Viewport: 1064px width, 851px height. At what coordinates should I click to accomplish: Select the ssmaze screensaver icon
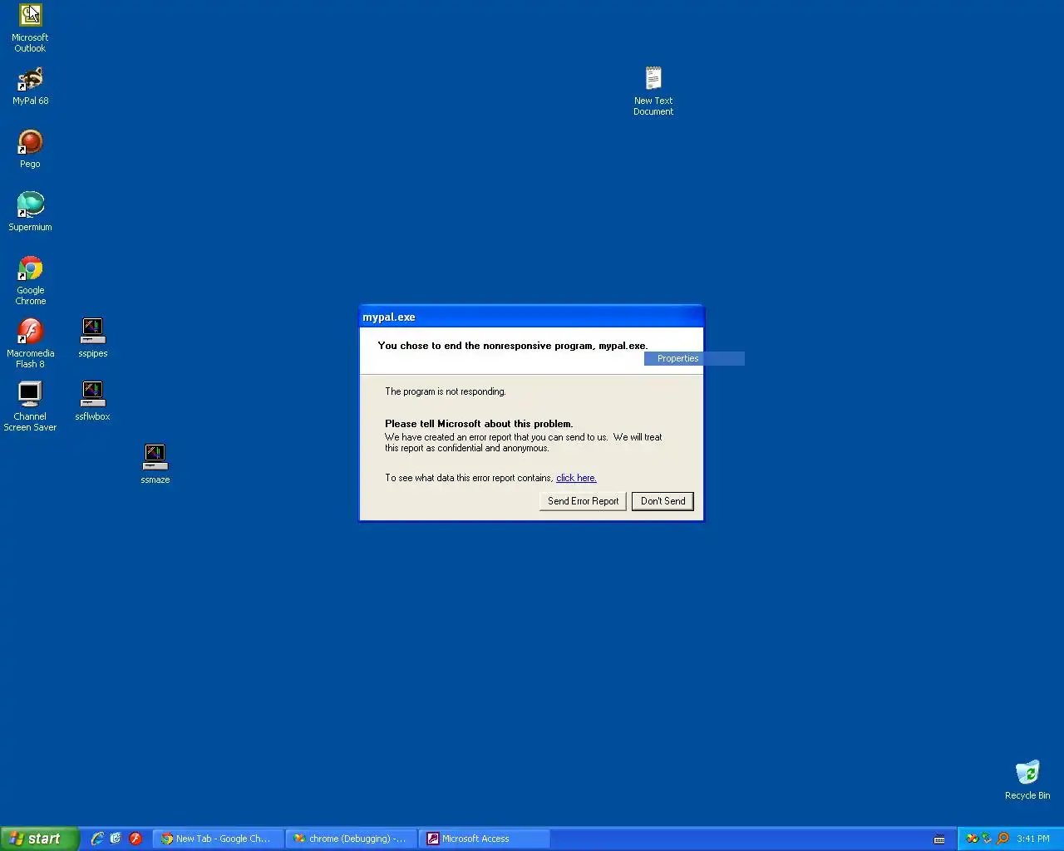click(x=155, y=465)
